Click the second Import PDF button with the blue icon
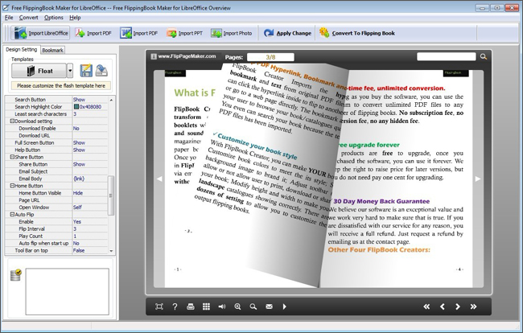 (139, 33)
